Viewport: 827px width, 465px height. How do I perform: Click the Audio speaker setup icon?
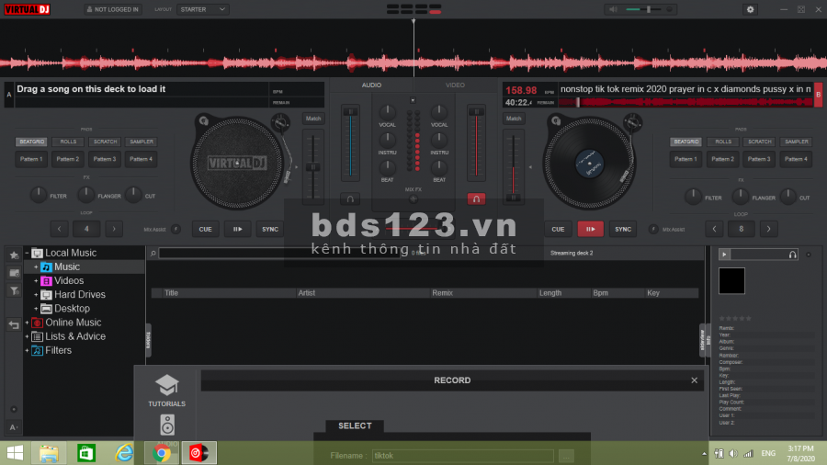point(167,425)
